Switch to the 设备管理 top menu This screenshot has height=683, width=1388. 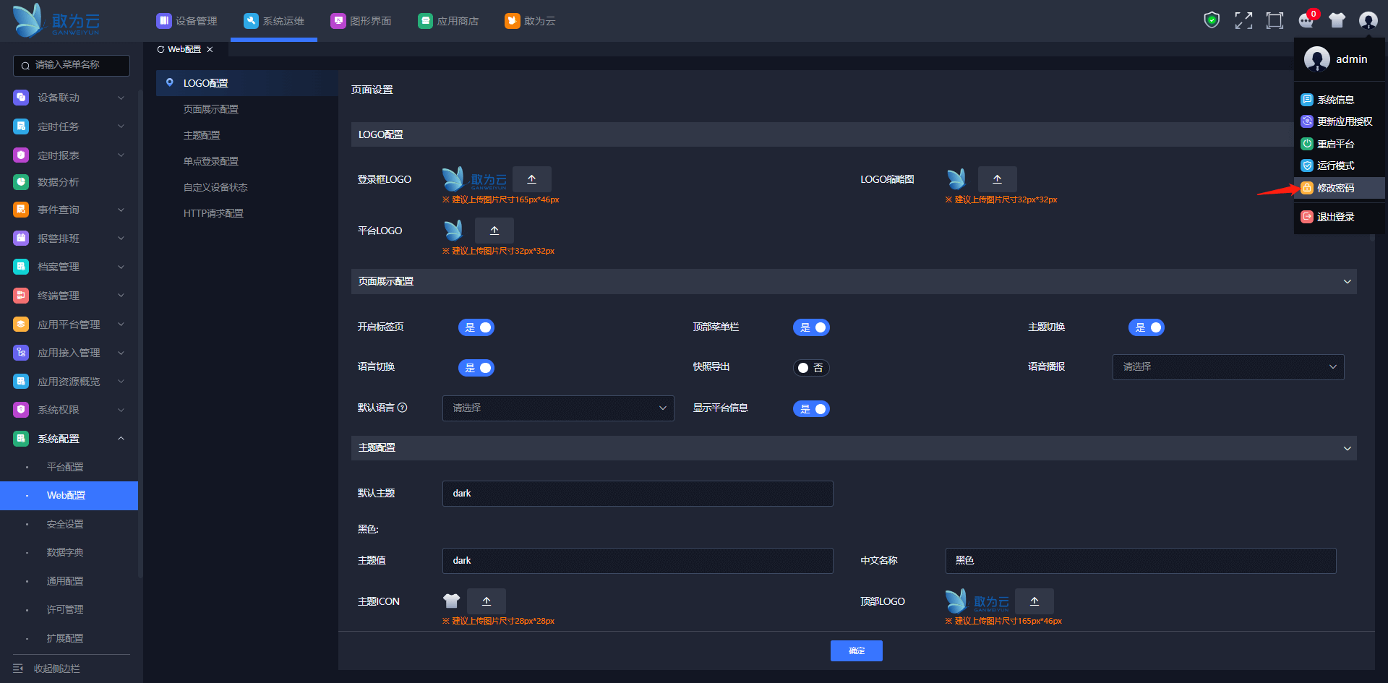click(187, 21)
